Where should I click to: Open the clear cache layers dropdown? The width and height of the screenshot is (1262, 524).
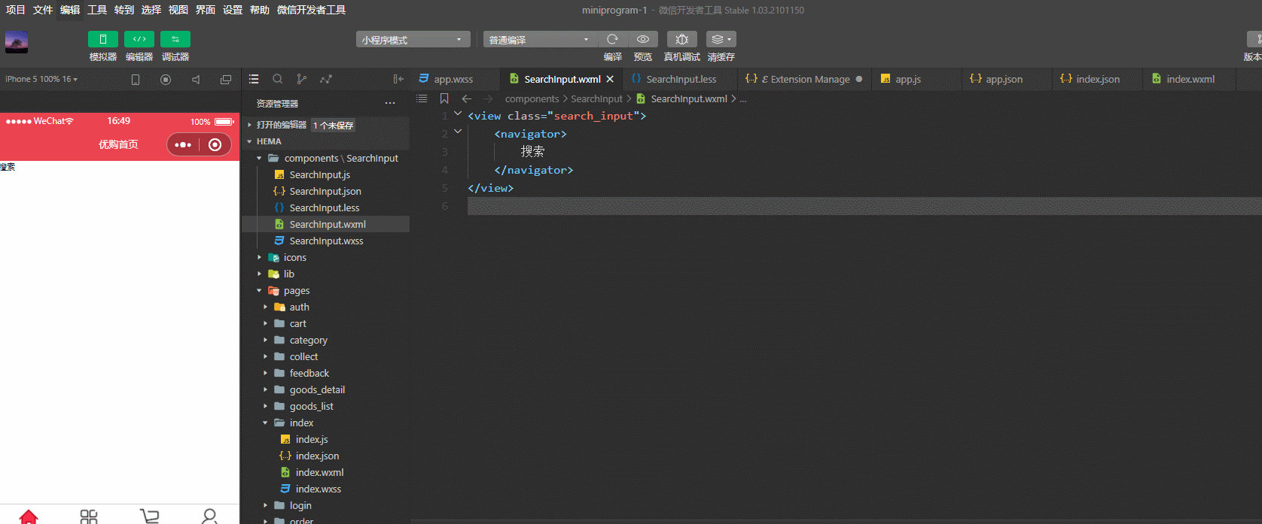[x=721, y=39]
